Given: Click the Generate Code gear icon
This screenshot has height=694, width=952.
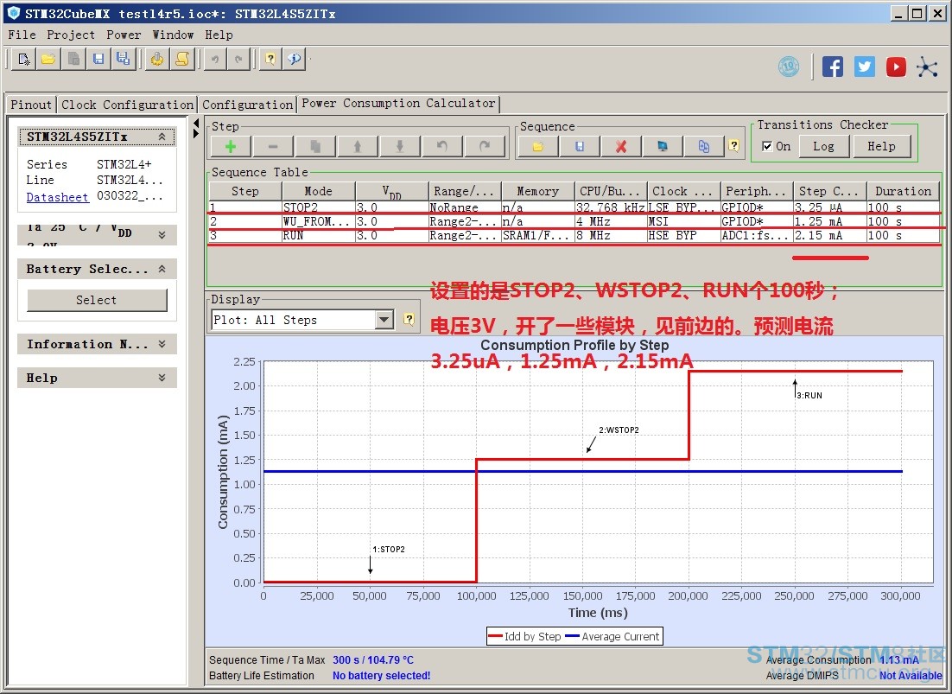Looking at the screenshot, I should point(157,59).
